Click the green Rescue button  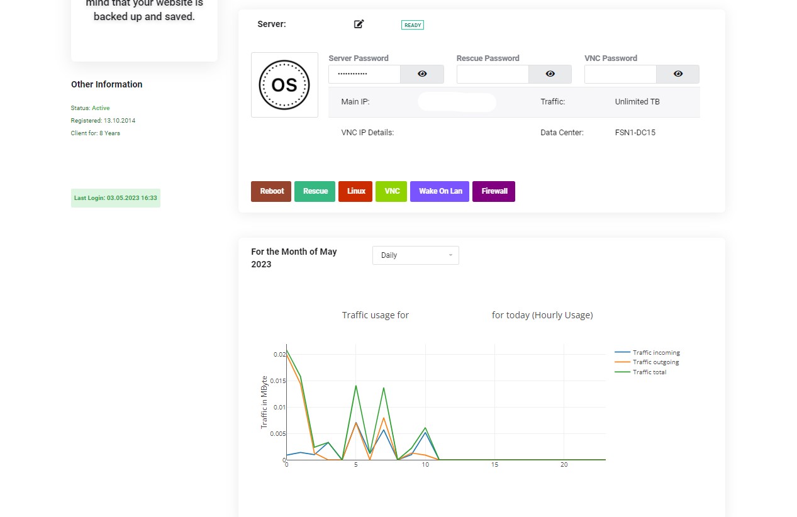click(315, 191)
